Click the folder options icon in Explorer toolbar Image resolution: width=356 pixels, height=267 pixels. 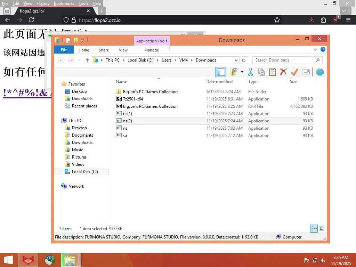pyautogui.click(x=234, y=72)
